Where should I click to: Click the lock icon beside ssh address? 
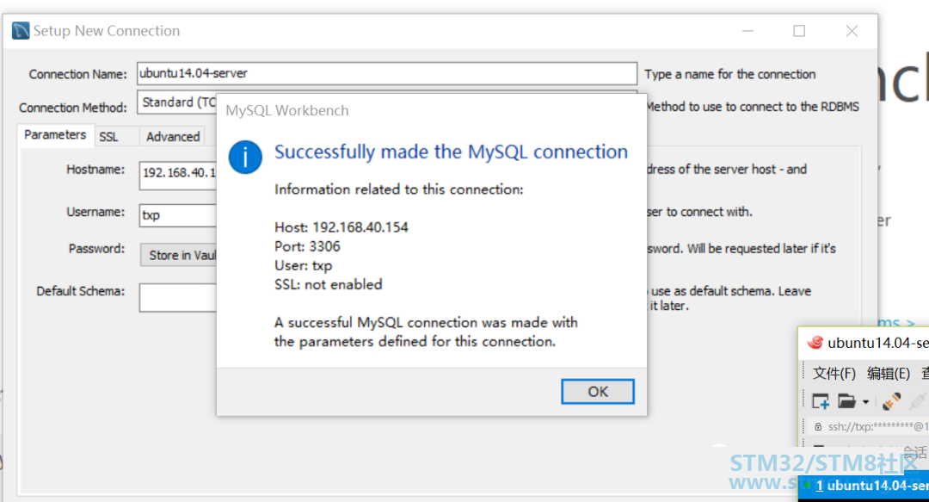[x=818, y=426]
